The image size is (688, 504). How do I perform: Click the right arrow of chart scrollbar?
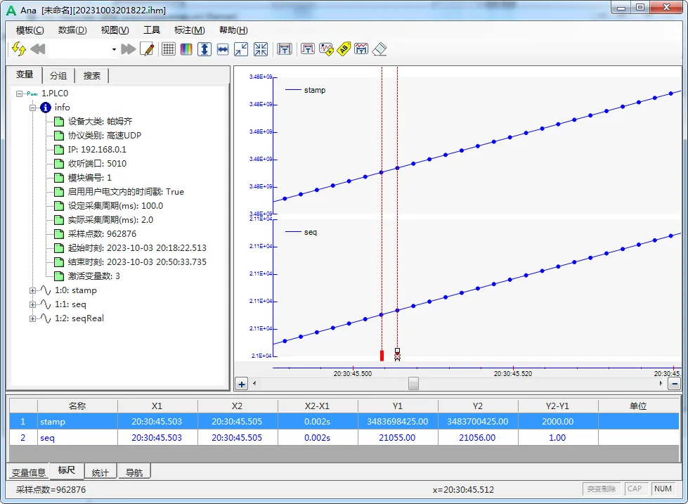tap(661, 384)
